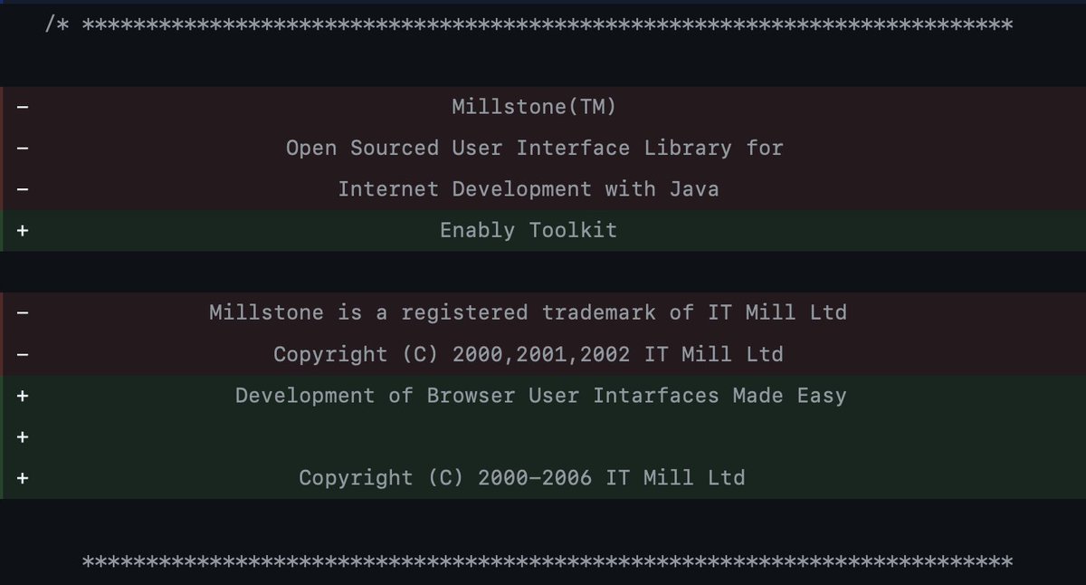Click the line 'Copyright (C) 2000,2001,2002 IT Mill Ltd'
1086x585 pixels.
point(529,354)
